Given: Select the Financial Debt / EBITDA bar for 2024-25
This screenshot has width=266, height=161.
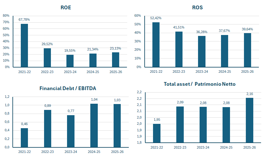Looking at the screenshot, I should (x=94, y=126).
